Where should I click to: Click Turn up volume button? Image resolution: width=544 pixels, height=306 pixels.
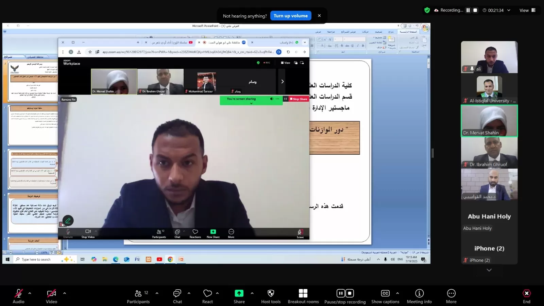coord(291,16)
